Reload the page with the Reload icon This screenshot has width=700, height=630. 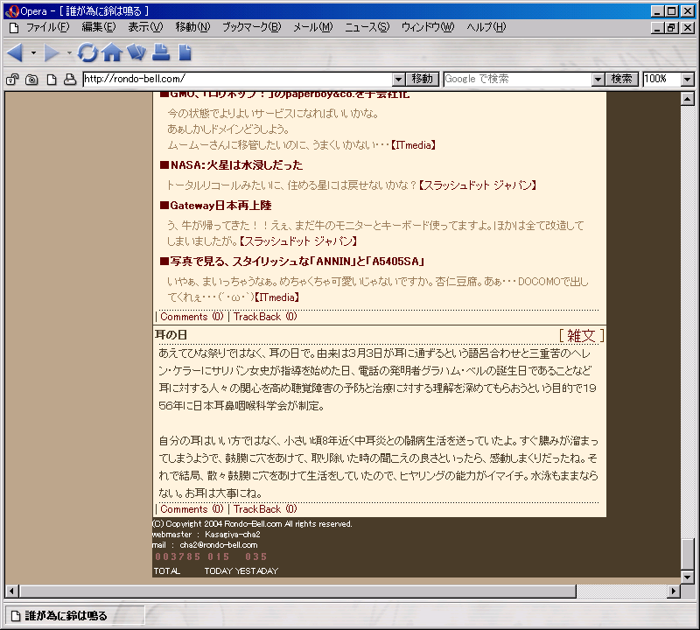87,52
